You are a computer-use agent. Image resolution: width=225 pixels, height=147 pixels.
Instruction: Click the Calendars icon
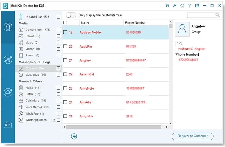coord(21,100)
